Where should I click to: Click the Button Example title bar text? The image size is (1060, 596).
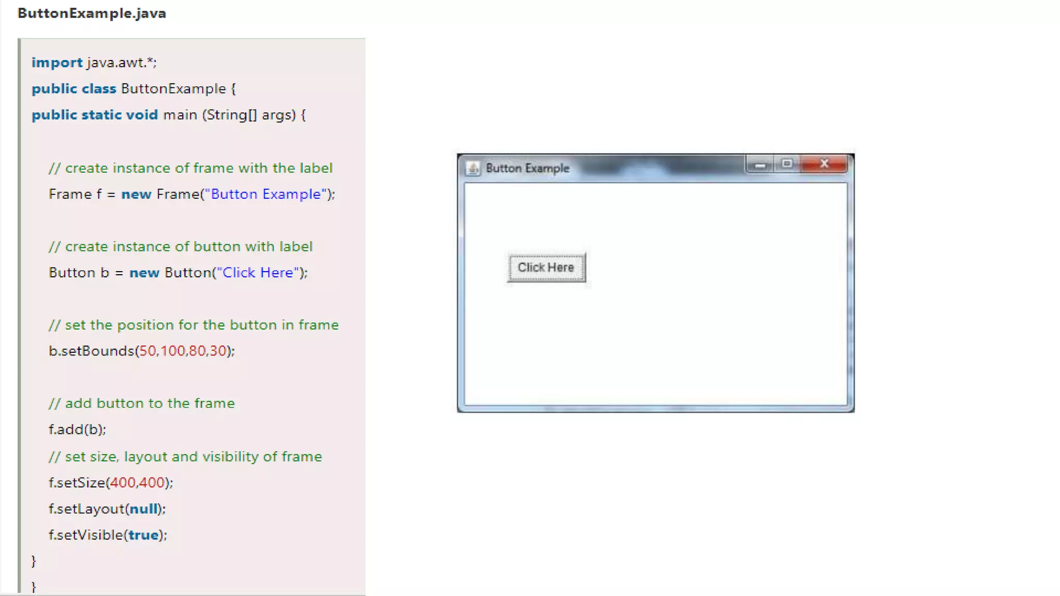coord(527,168)
